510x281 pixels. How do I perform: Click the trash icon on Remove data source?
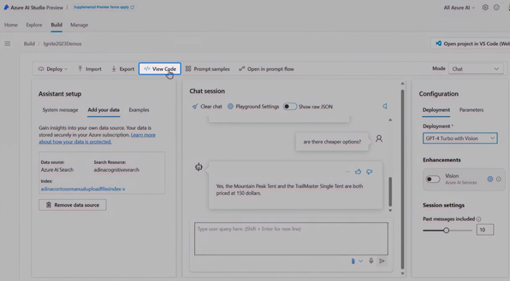click(x=48, y=205)
